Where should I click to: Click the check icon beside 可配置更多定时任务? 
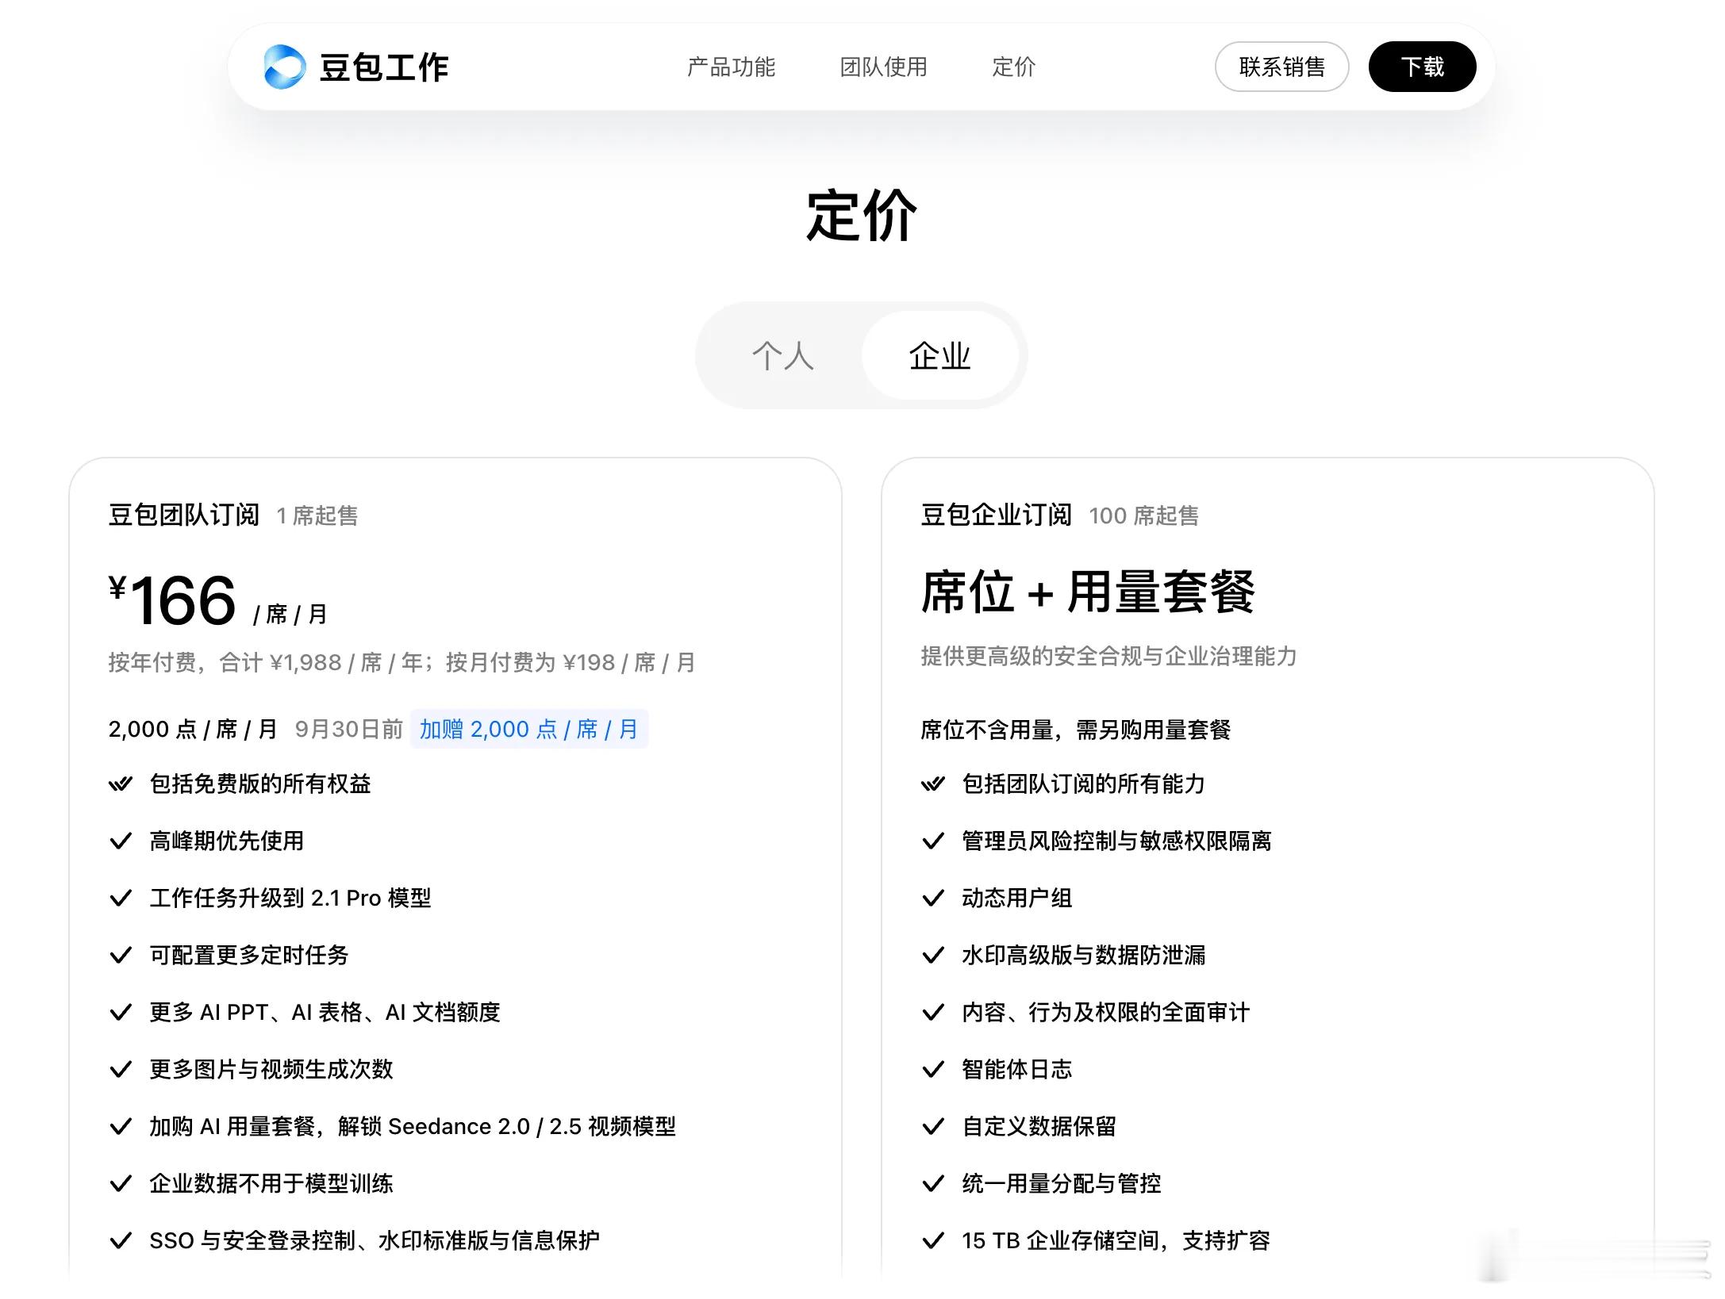(121, 956)
